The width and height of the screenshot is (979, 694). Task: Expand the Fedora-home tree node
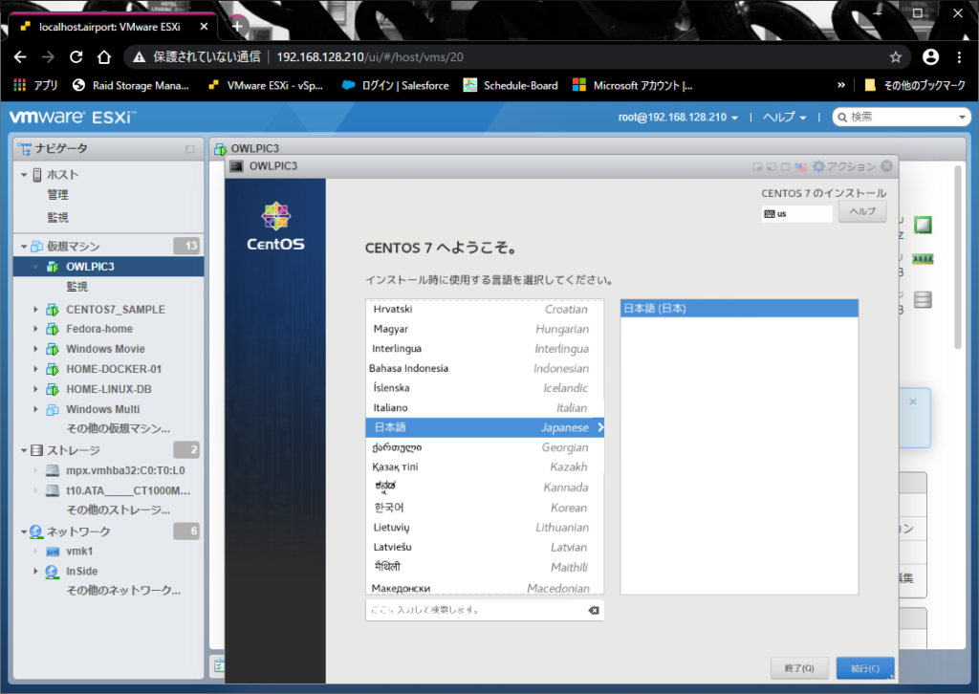coord(35,329)
